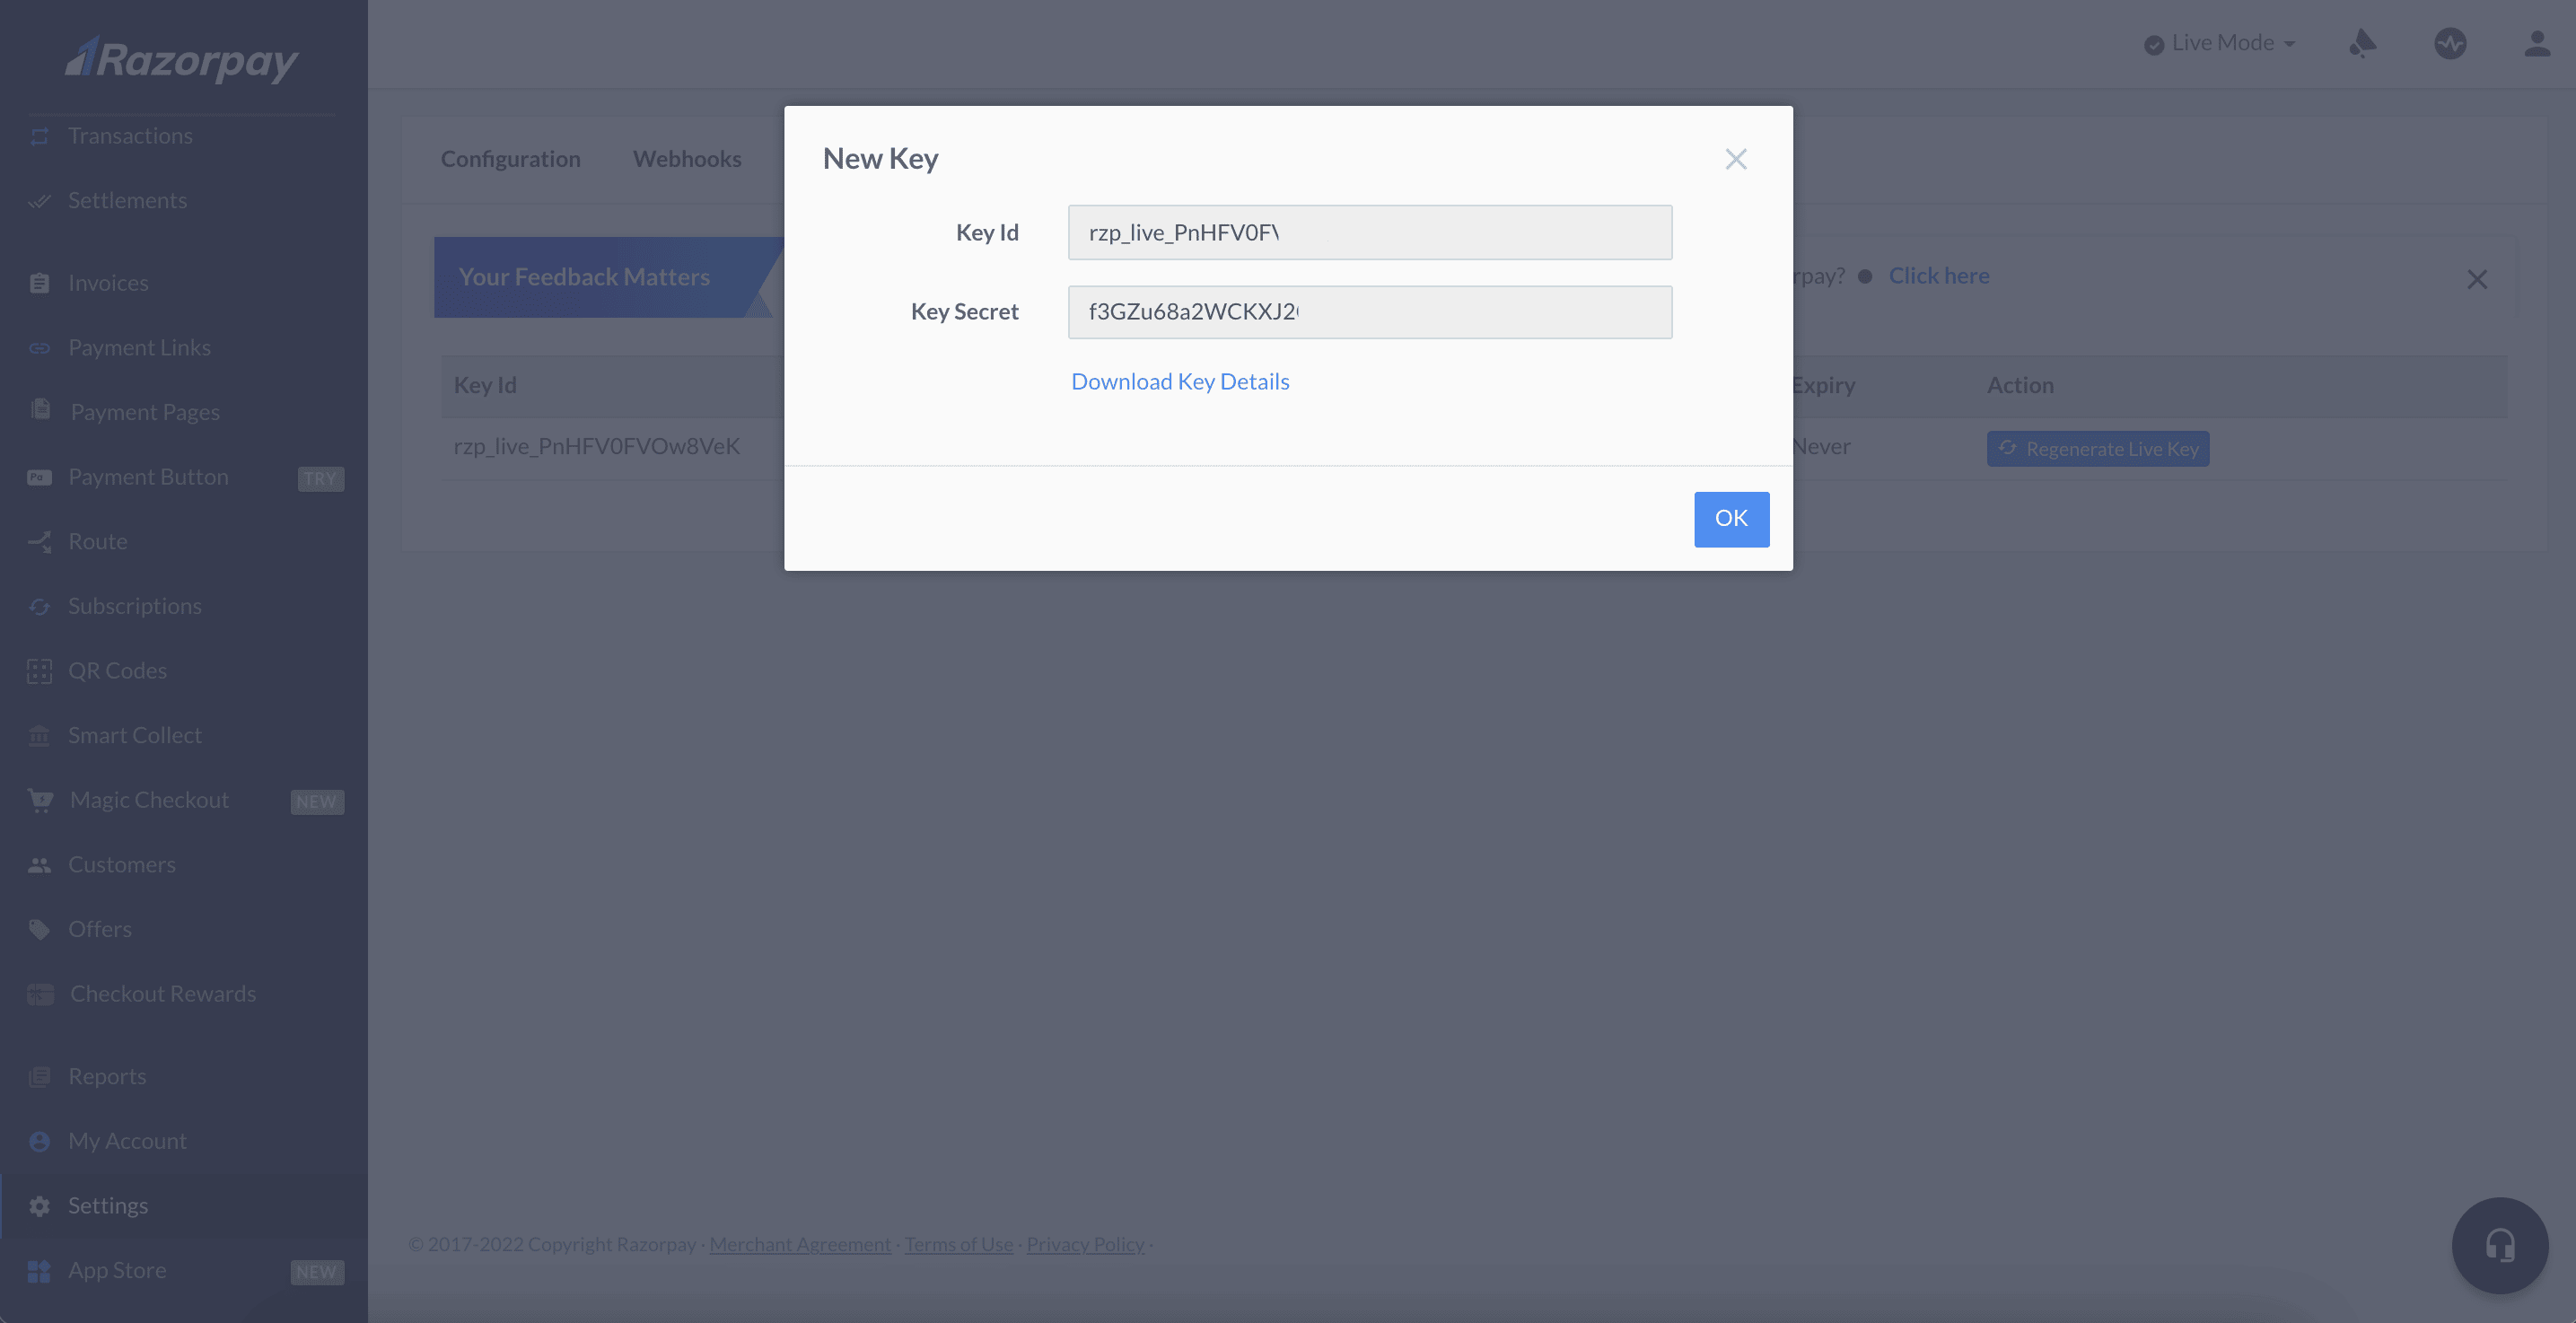Screen dimensions: 2576x1323
Task: Open Smart Collect section
Action: click(x=135, y=736)
